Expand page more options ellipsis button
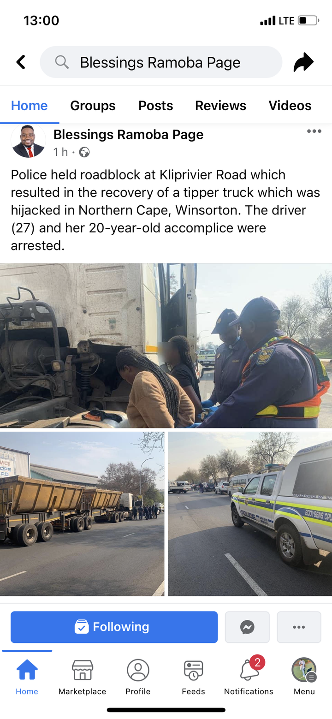The image size is (332, 719). 299,627
